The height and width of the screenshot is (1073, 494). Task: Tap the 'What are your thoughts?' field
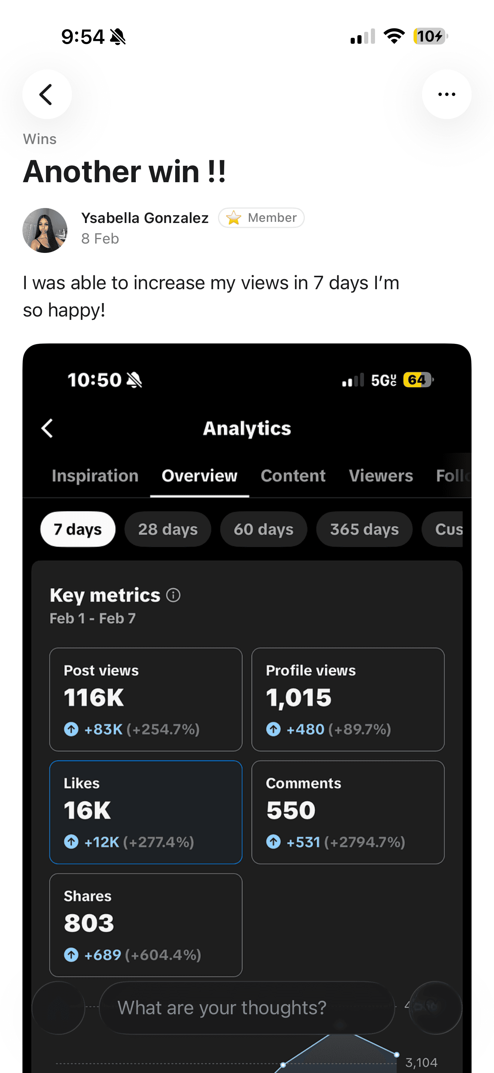click(x=247, y=1008)
